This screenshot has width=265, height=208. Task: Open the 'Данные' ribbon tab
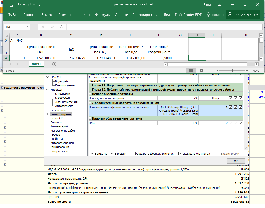point(121,15)
